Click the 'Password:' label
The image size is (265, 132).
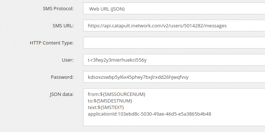pyautogui.click(x=62, y=77)
